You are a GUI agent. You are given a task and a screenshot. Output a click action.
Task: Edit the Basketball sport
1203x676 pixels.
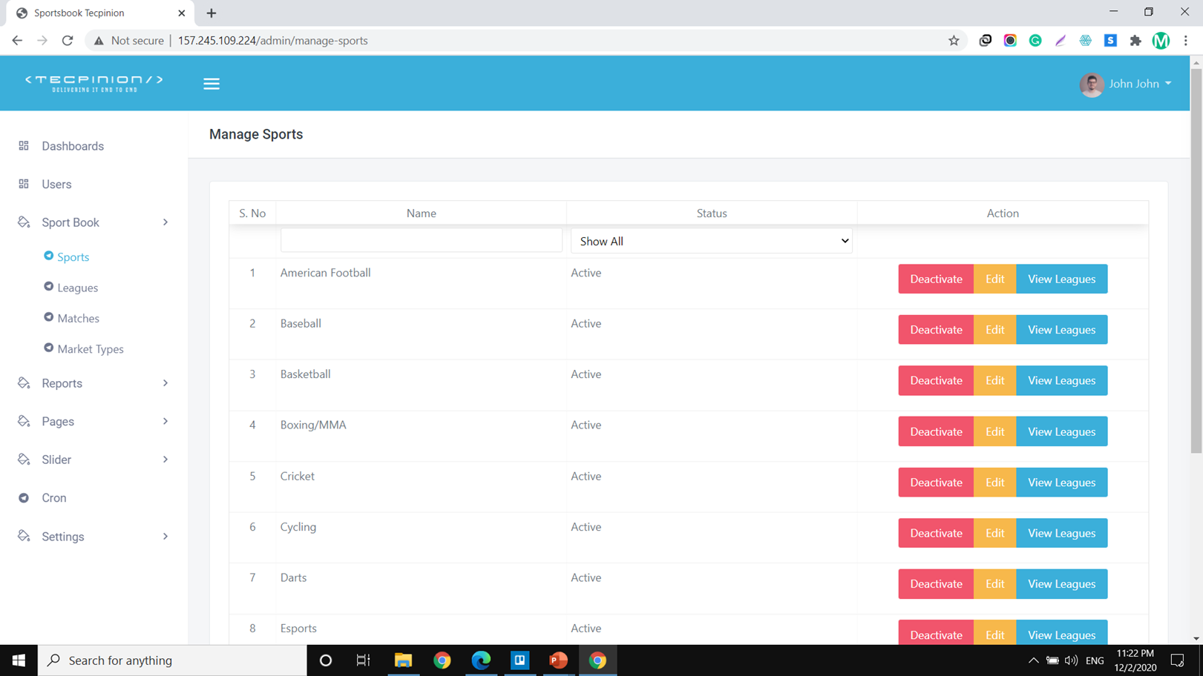pyautogui.click(x=994, y=380)
